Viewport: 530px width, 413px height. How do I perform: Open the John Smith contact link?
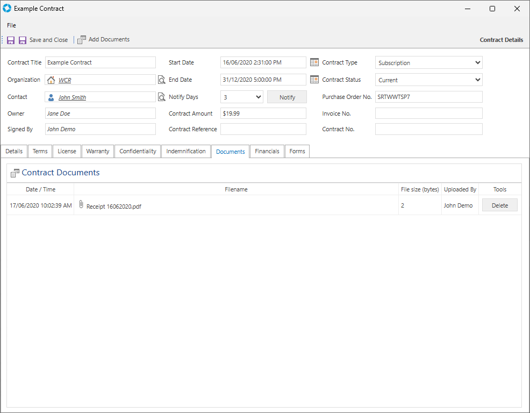[x=72, y=97]
